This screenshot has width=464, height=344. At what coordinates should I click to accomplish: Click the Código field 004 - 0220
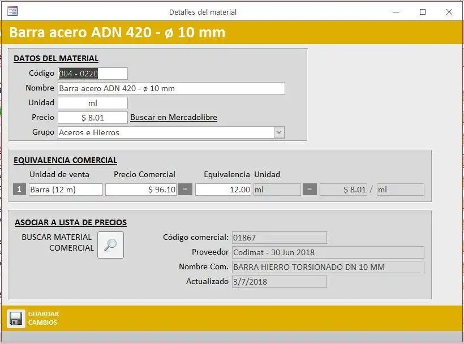click(93, 74)
